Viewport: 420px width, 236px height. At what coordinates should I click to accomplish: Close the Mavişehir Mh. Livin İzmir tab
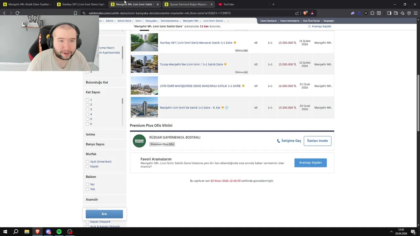[157, 4]
